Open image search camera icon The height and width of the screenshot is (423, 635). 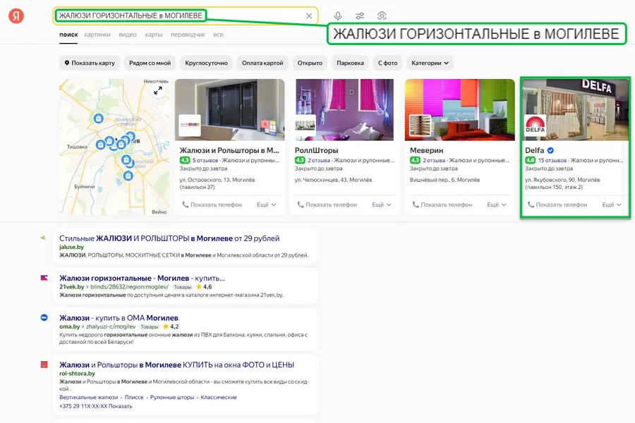(382, 16)
